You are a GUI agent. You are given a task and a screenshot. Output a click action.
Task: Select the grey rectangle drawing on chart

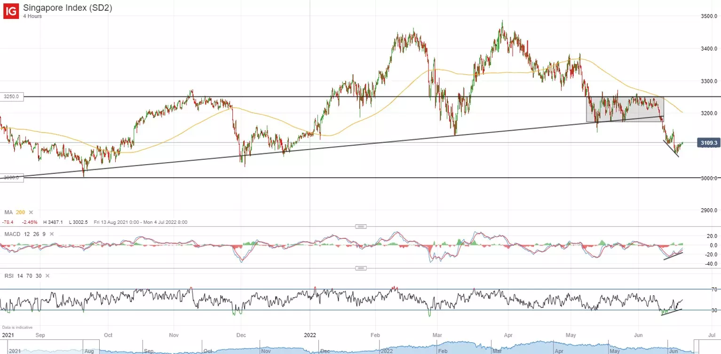[625, 109]
